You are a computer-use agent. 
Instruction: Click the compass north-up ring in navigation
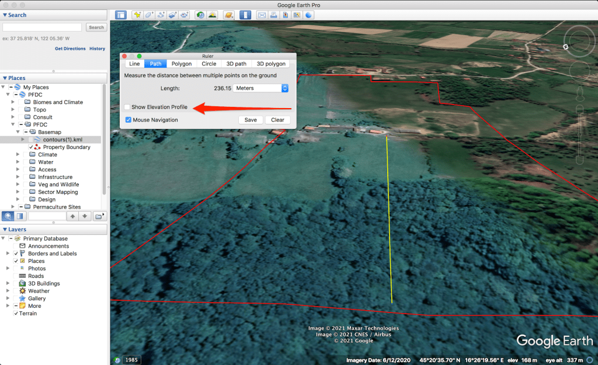(x=579, y=41)
